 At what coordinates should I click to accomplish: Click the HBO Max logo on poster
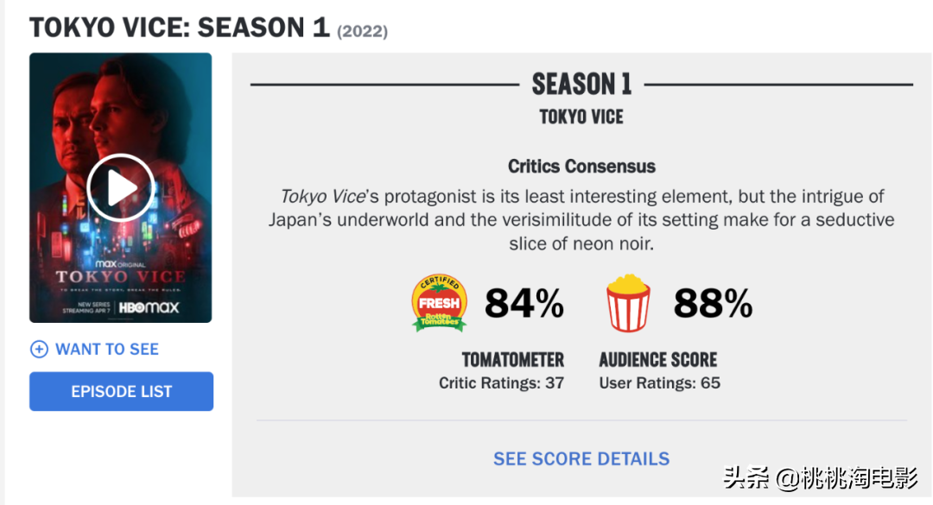[149, 307]
